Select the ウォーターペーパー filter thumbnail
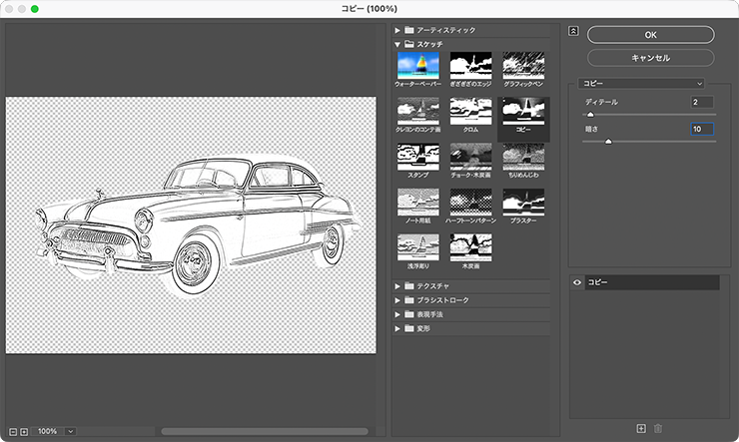739x442 pixels. coord(417,66)
